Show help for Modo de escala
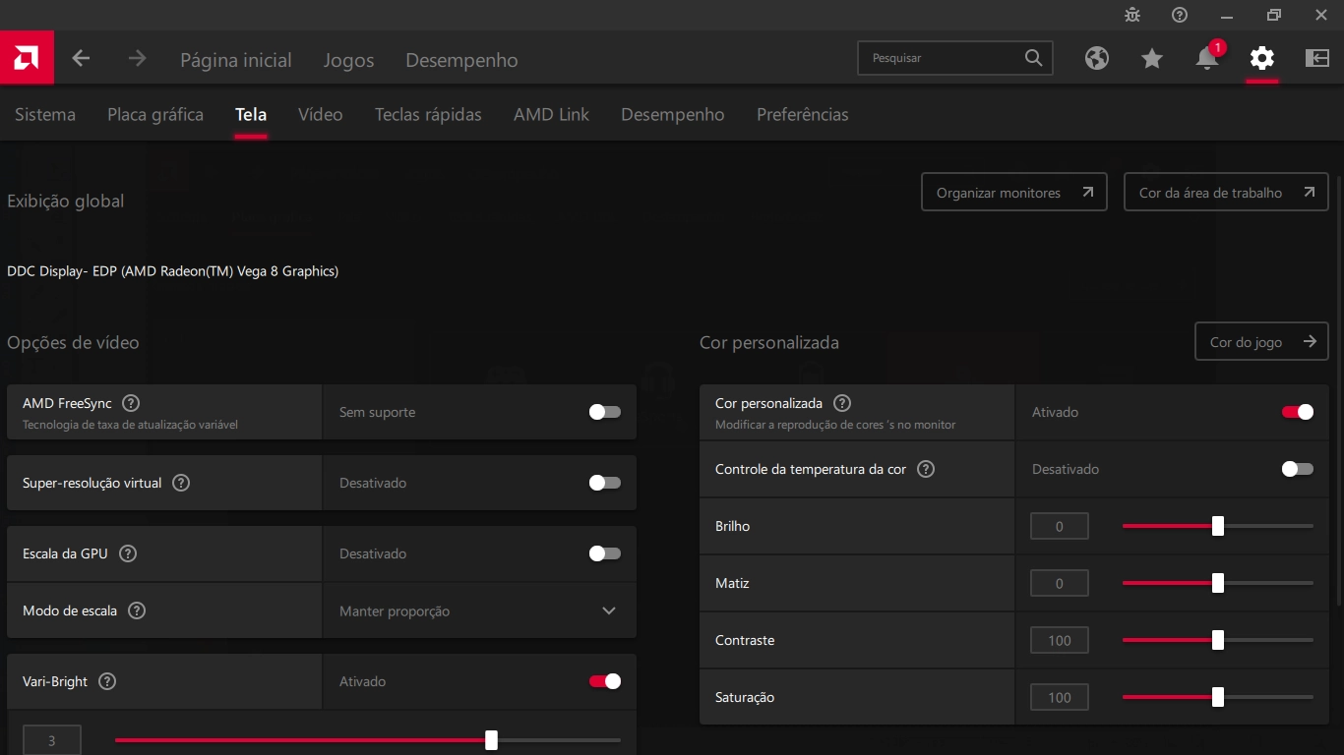 point(138,610)
